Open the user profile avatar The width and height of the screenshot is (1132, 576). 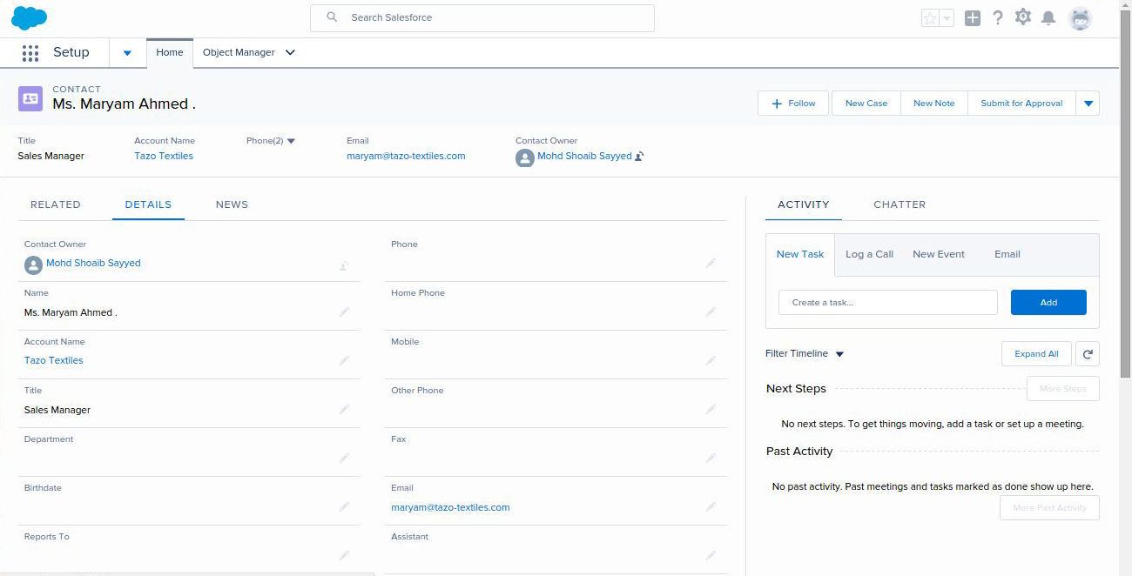coord(1080,18)
